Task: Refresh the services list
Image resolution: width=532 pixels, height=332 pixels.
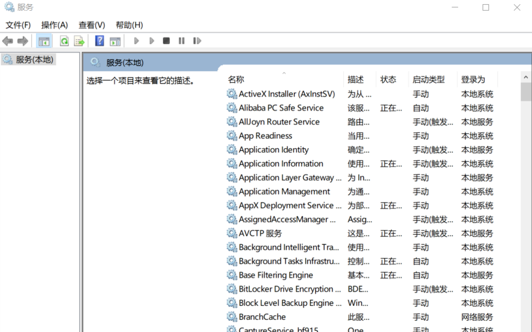Action: pyautogui.click(x=64, y=41)
